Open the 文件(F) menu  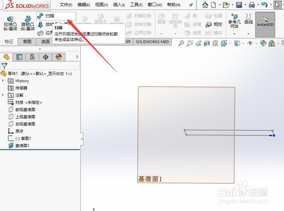coord(66,5)
